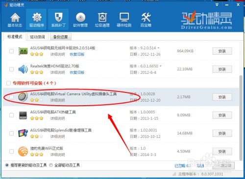Click the ASUS wireless network card icon
This screenshot has width=245, height=179.
pyautogui.click(x=23, y=51)
